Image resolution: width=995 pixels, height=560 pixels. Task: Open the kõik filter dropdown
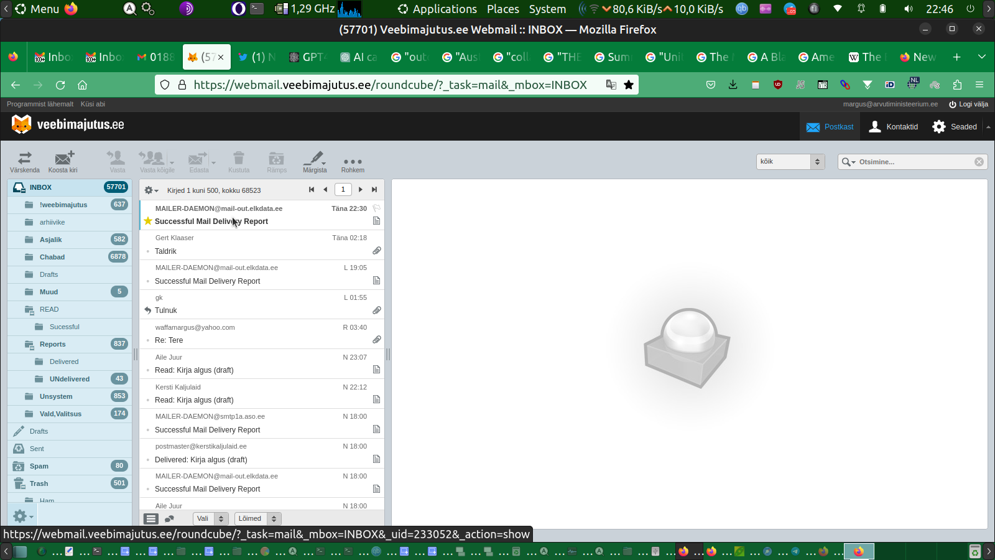tap(790, 162)
